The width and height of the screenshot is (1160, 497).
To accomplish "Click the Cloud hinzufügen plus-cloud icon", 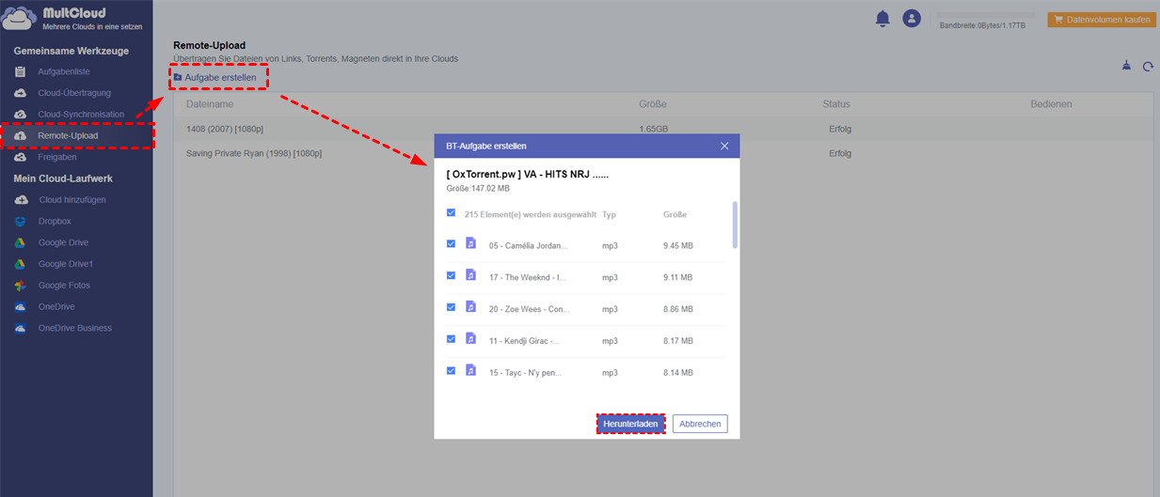I will coord(20,200).
